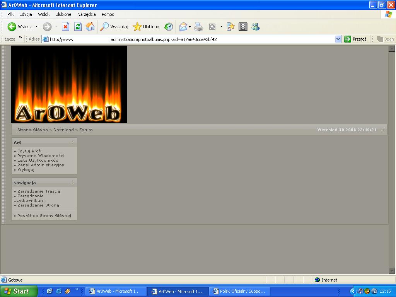Click the scrollbar down arrow
The width and height of the screenshot is (396, 297).
[x=392, y=271]
